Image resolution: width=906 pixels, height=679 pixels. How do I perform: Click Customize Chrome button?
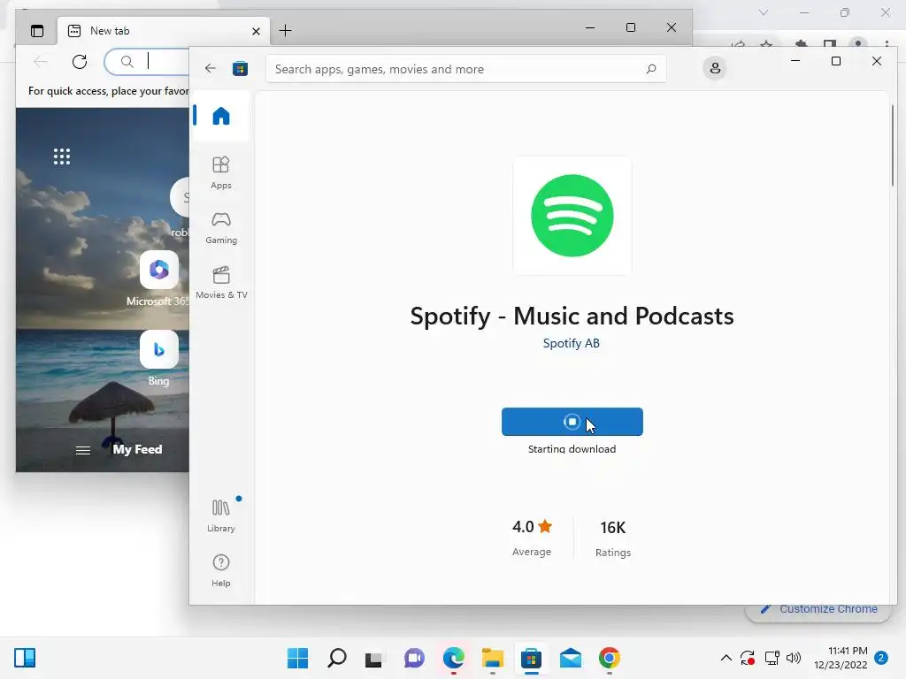tap(819, 610)
